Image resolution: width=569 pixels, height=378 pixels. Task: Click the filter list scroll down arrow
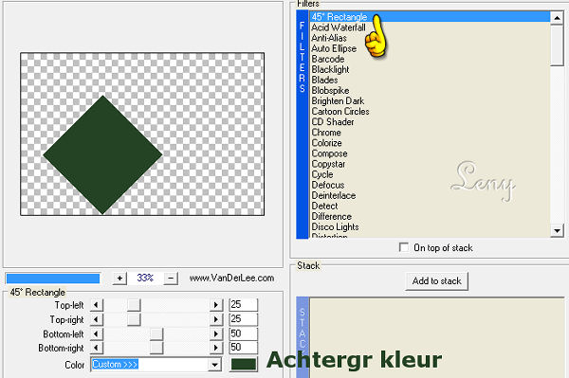pos(557,231)
